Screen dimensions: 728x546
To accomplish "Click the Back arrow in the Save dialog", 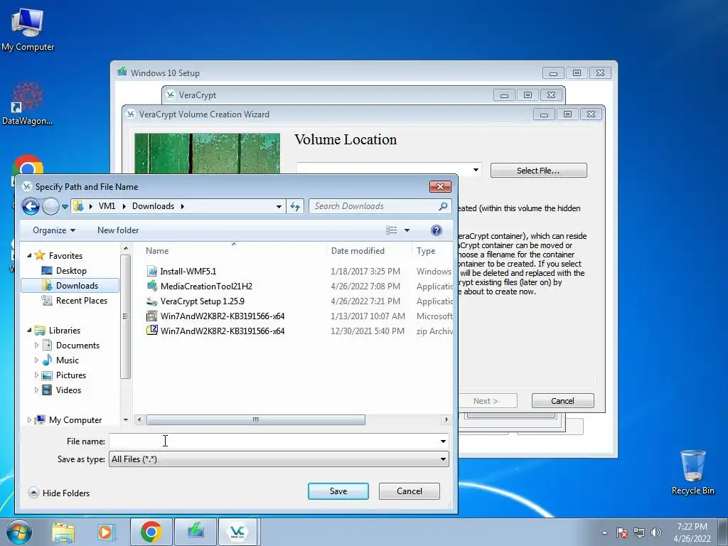I will tap(31, 206).
